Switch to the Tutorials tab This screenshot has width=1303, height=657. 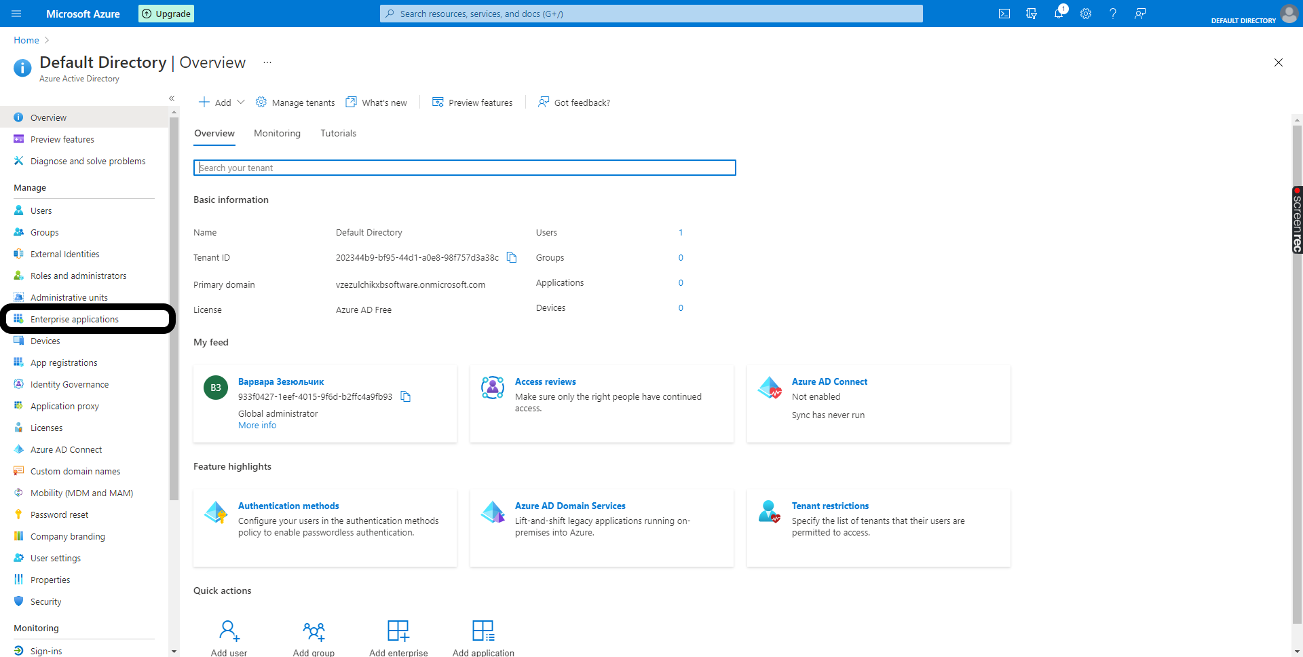point(338,134)
